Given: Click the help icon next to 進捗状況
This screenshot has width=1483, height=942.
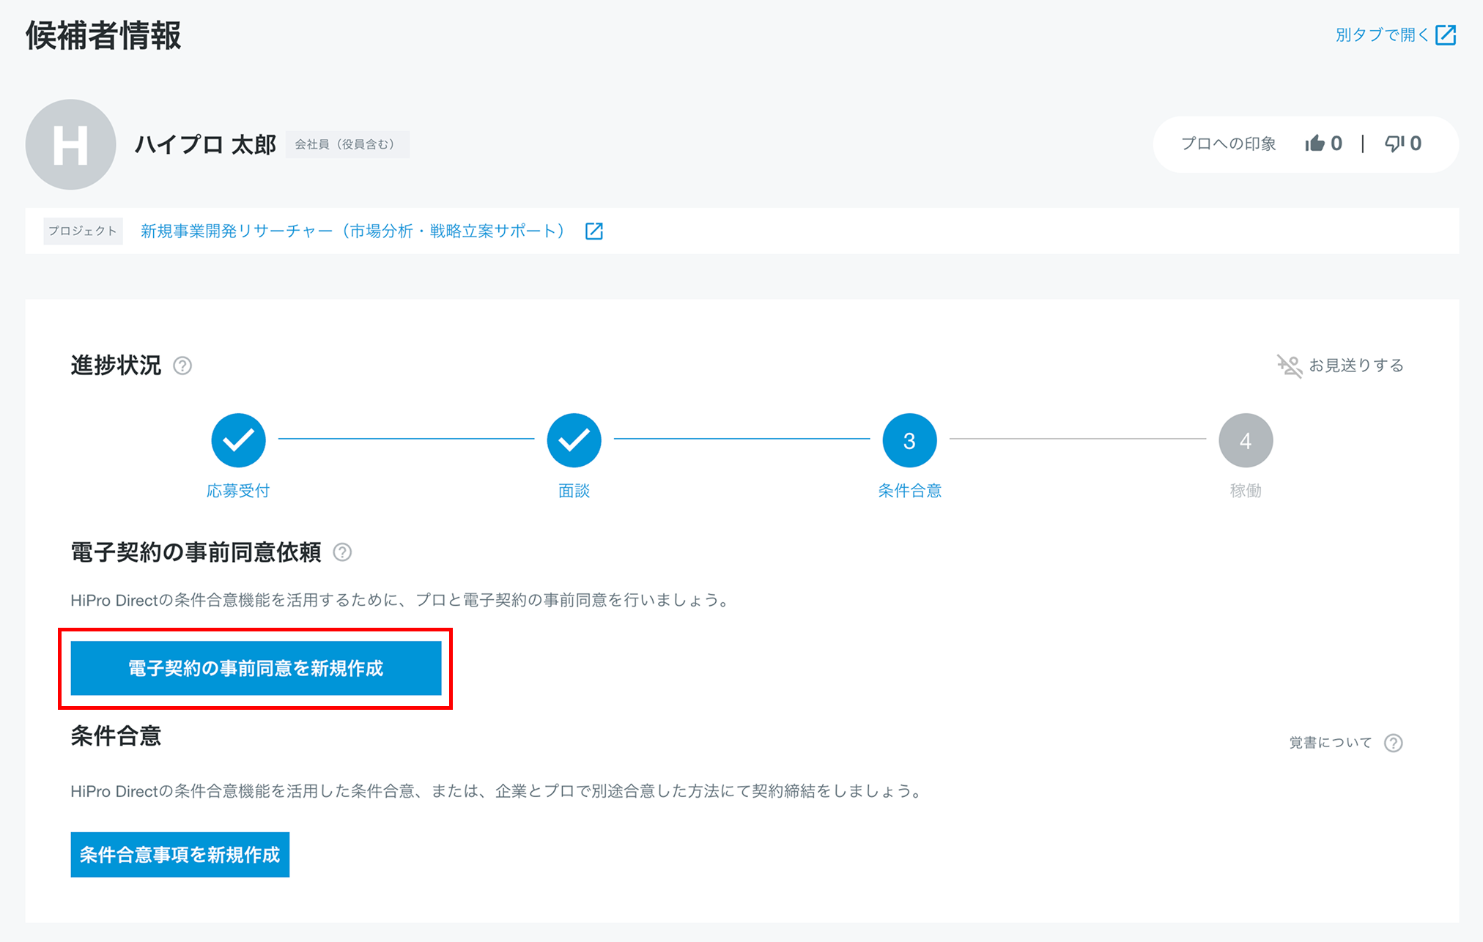Looking at the screenshot, I should [182, 366].
